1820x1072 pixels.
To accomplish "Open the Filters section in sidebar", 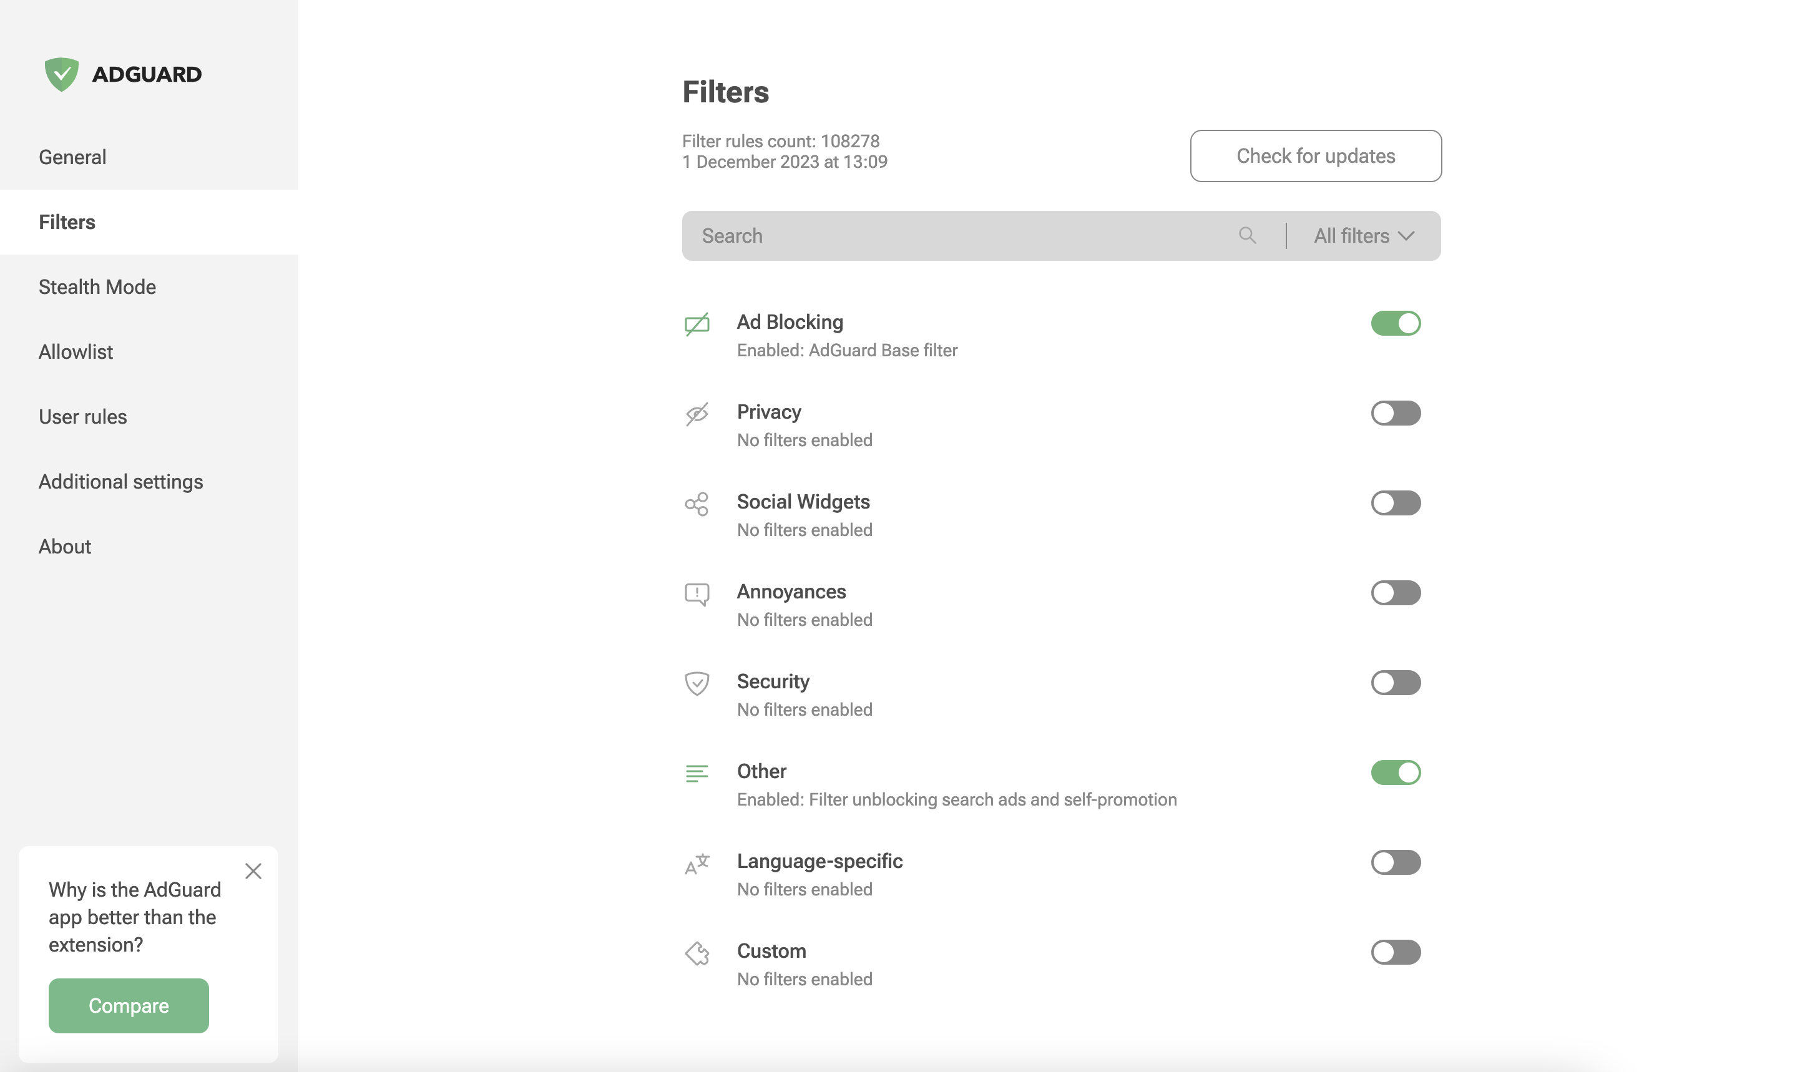I will (x=67, y=222).
